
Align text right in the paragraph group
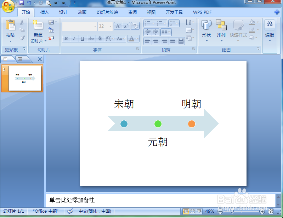(x=164, y=41)
